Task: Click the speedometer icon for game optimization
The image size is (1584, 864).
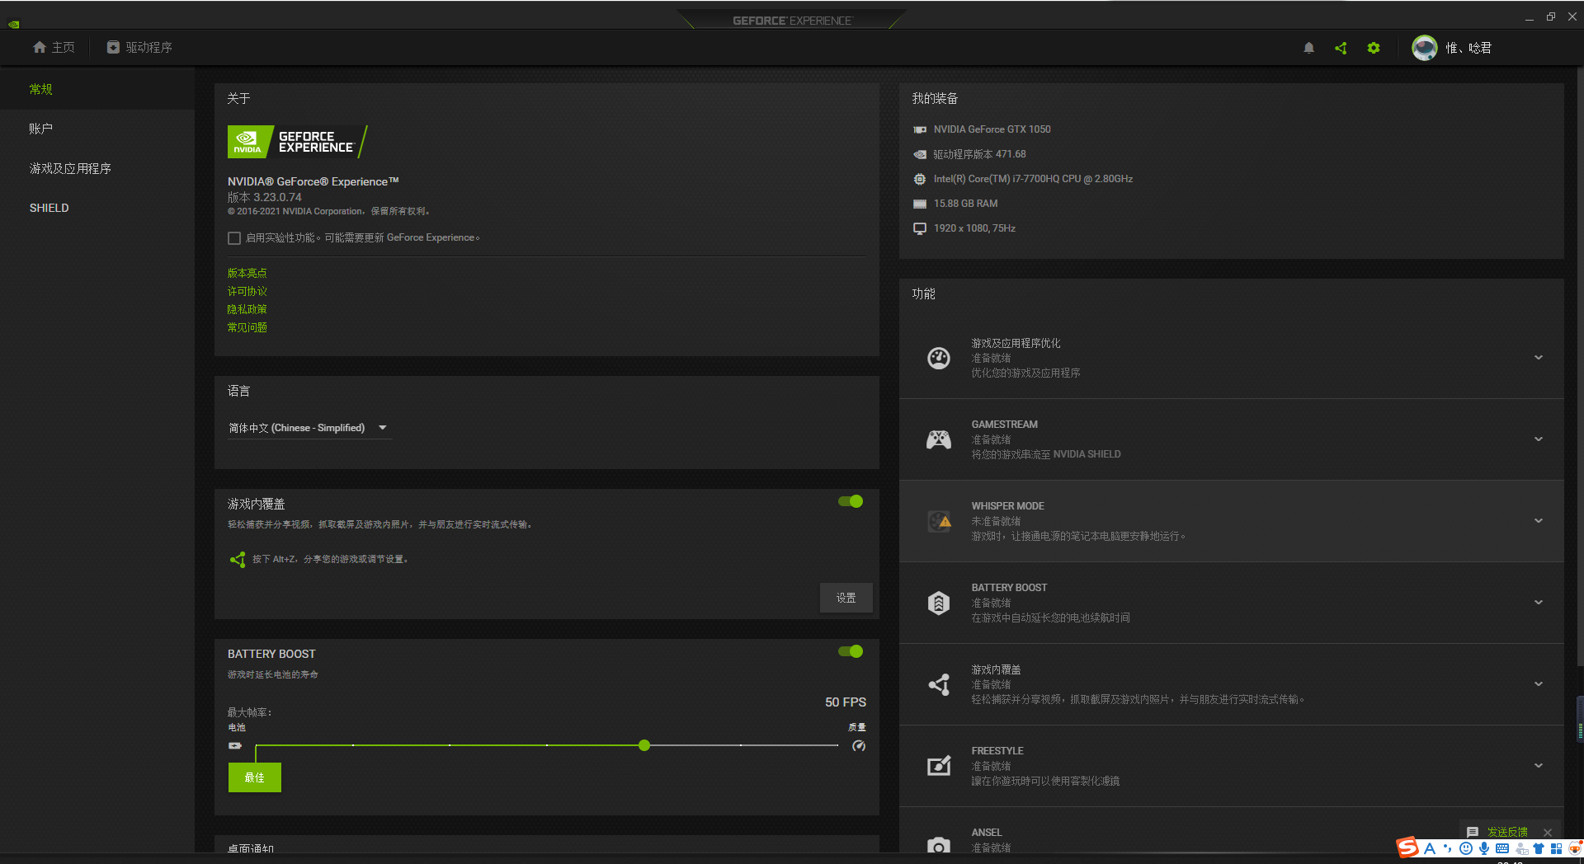Action: coord(939,358)
